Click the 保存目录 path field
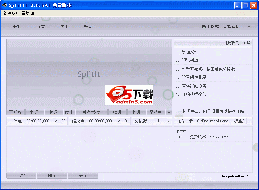 pos(221,121)
